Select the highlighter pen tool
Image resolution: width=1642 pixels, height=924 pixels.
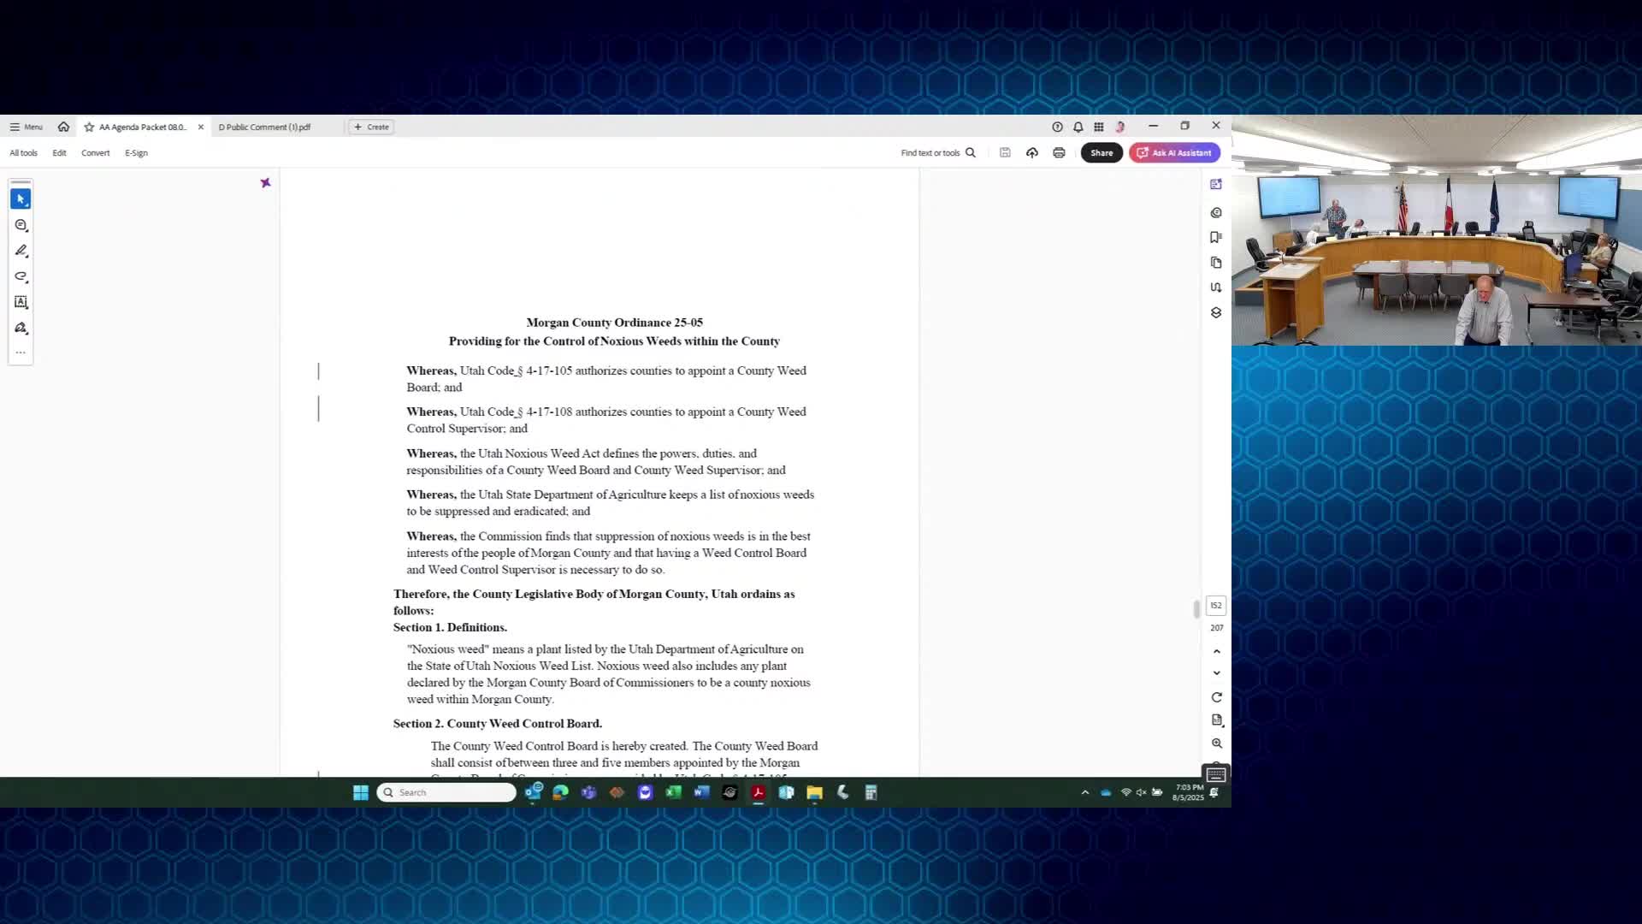tap(21, 251)
